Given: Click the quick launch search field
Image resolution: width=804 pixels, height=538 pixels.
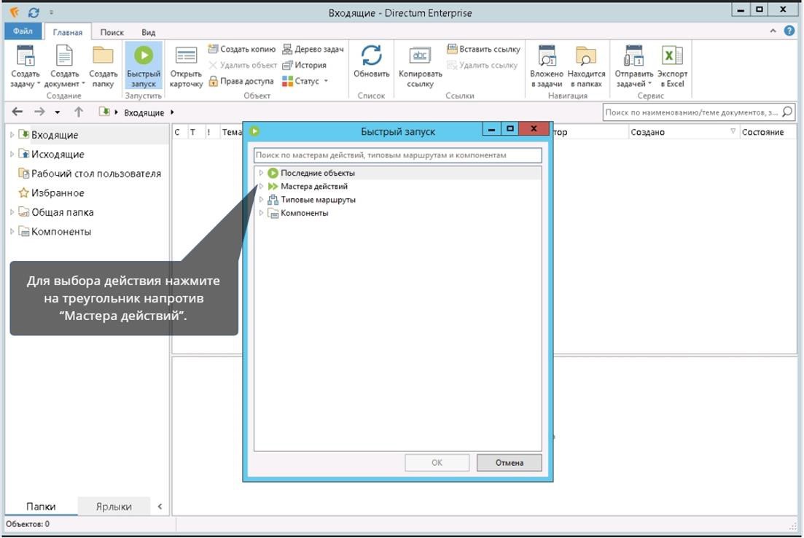Looking at the screenshot, I should (x=397, y=155).
